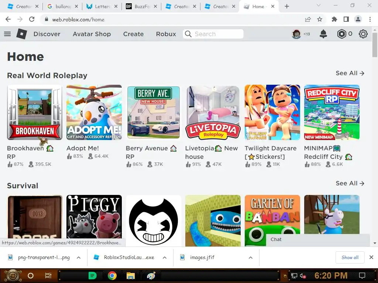Toggle the Chrome side panel icon
Screen dimensions: 378x283
point(346,19)
